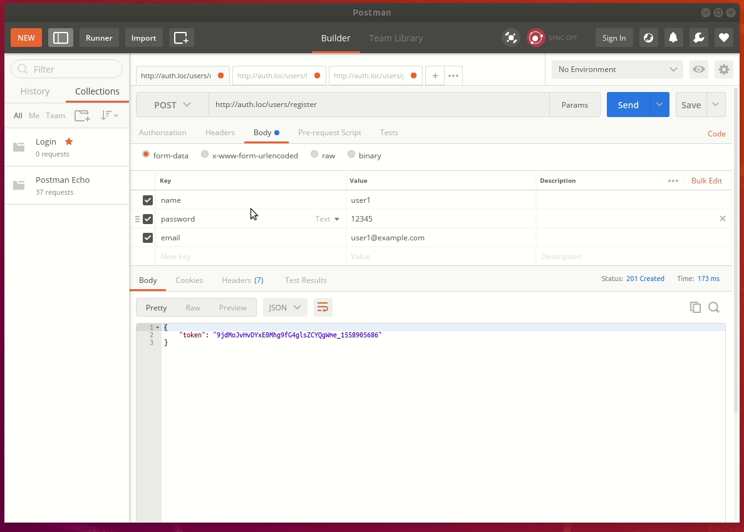This screenshot has width=744, height=532.
Task: Open notifications bell icon
Action: [673, 38]
